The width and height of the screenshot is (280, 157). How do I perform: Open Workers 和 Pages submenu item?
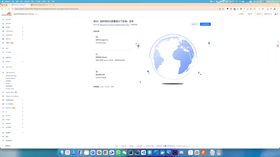[11, 76]
